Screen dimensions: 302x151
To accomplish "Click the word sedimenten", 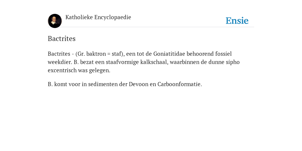I will tap(103, 84).
